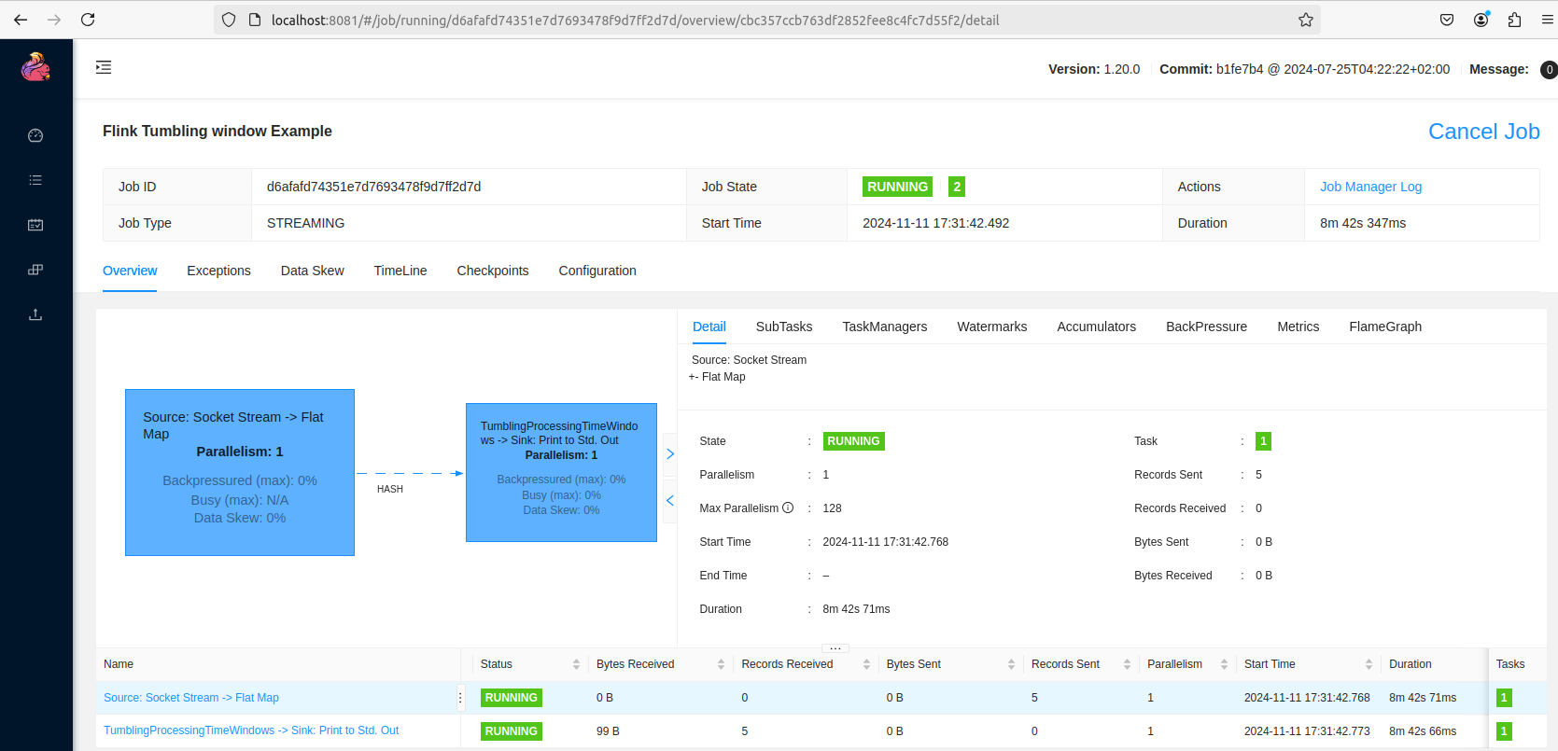The height and width of the screenshot is (751, 1558).
Task: Click the Tasks badge in Socket Stream row
Action: tap(1504, 698)
